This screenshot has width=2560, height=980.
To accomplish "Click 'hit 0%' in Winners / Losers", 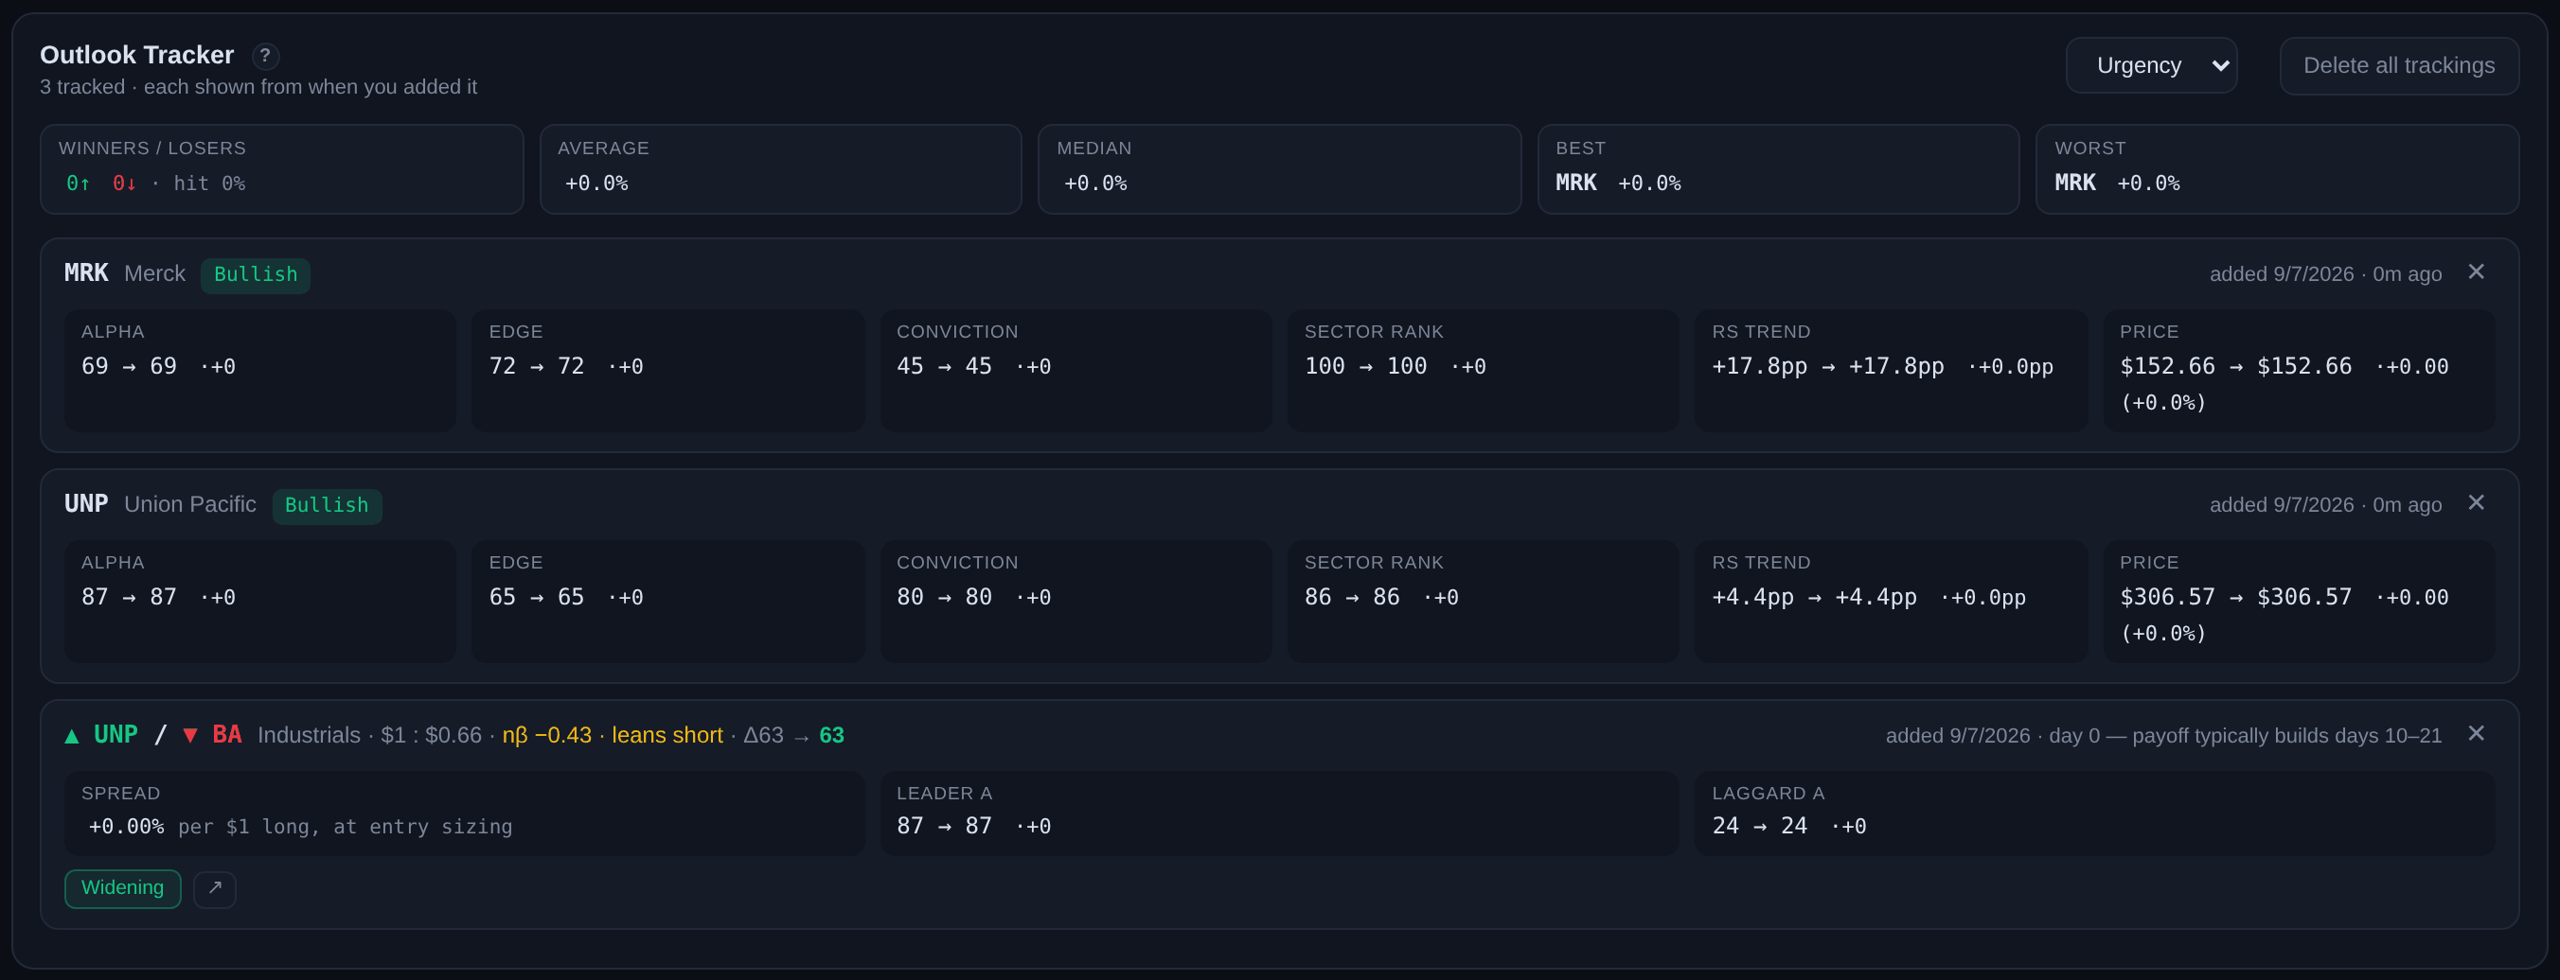I will 208,184.
